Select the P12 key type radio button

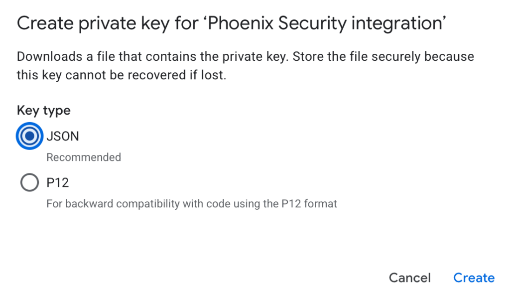tap(29, 182)
